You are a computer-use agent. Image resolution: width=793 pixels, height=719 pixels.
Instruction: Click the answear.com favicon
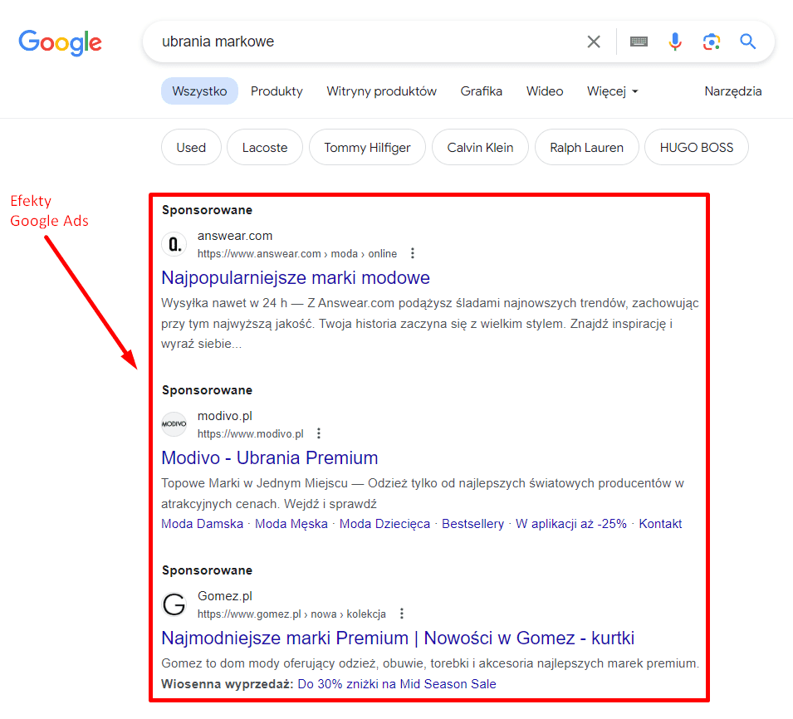[174, 245]
